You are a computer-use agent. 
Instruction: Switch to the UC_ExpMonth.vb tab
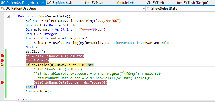coord(59,3)
